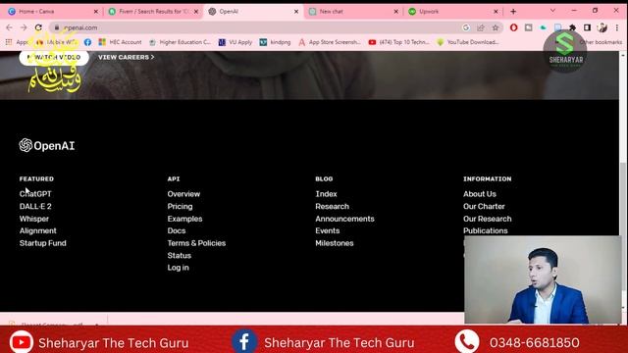Open the Top 10 Techn... YouTube bookmark
Viewport: 628px width, 353px height.
399,42
